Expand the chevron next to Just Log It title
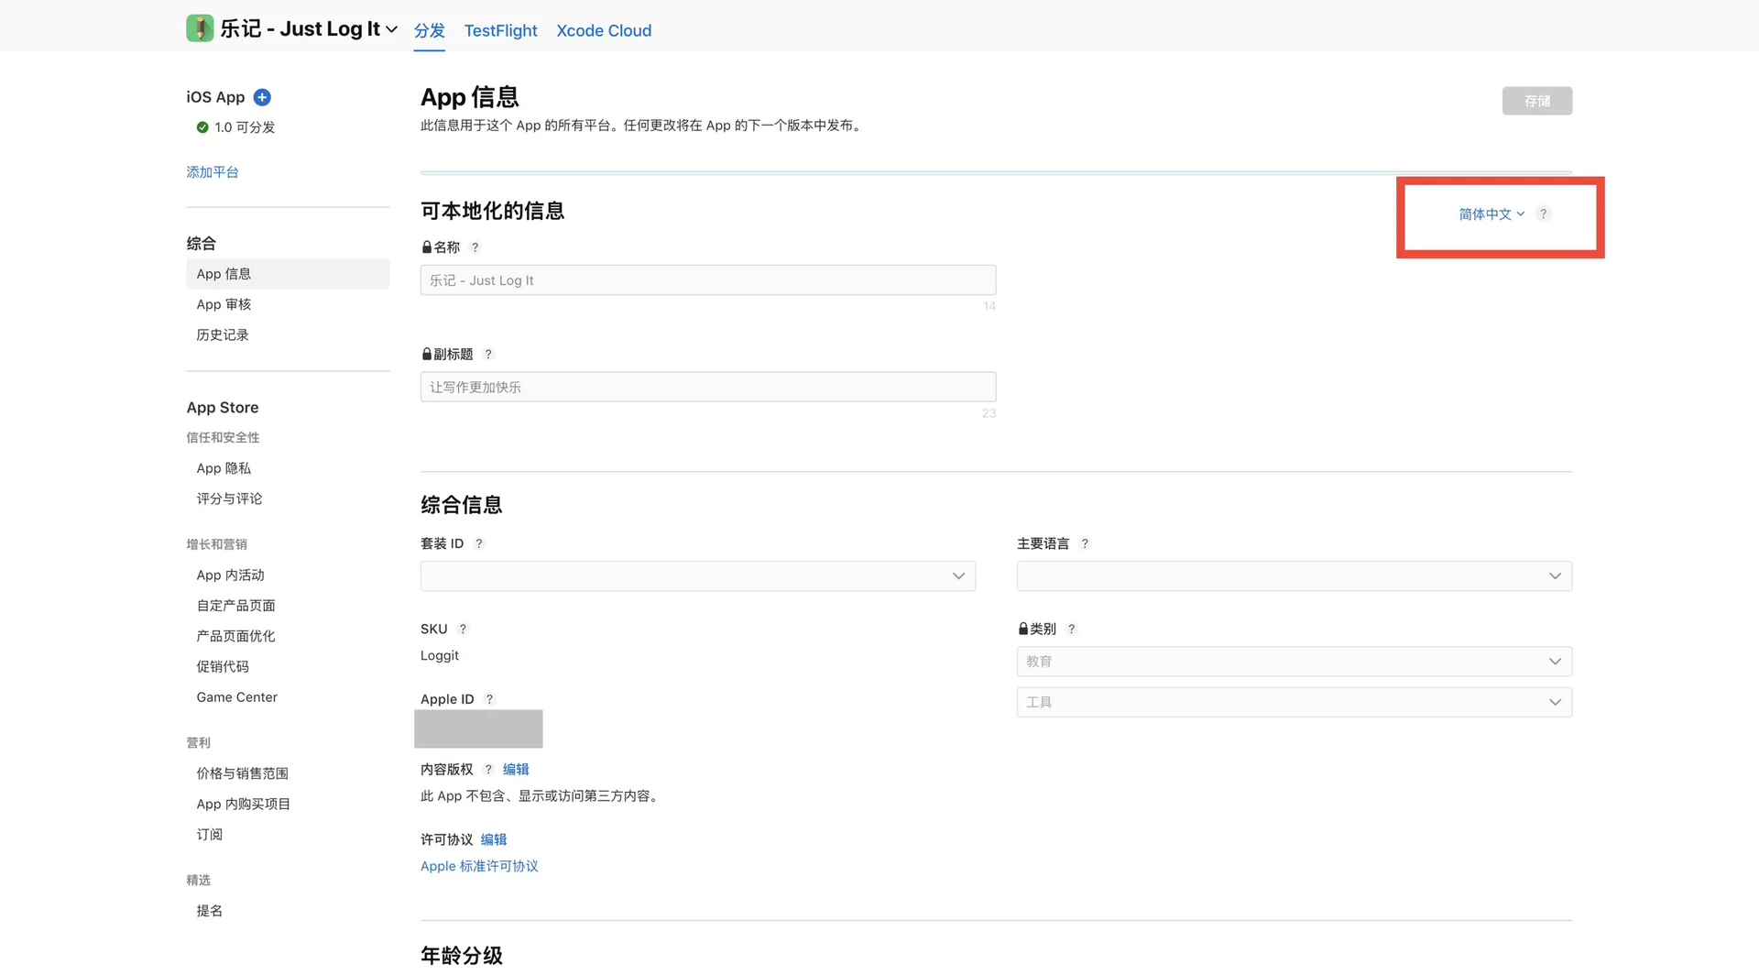The image size is (1759, 975). pos(392,28)
